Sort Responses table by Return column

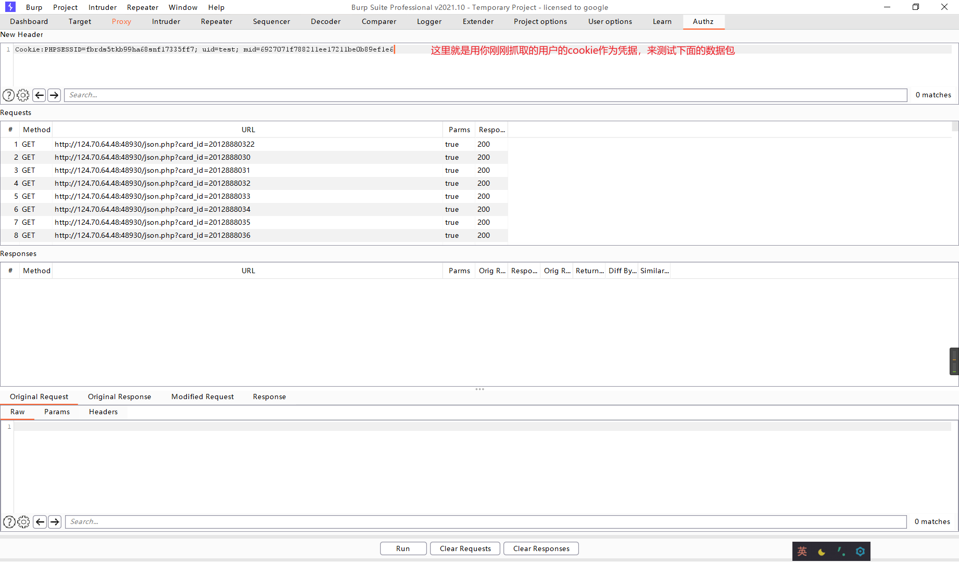click(589, 271)
